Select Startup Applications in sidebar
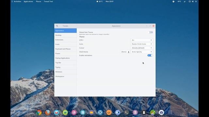Viewport: 209px width, 117px height. [65, 58]
